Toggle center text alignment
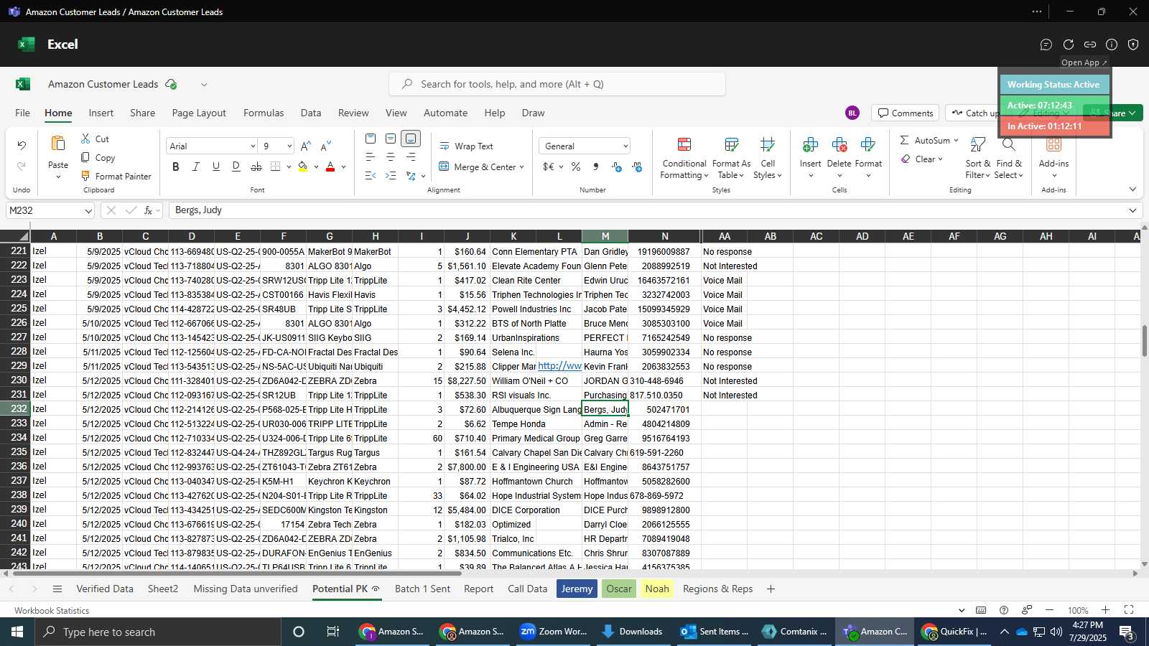Viewport: 1149px width, 646px height. tap(391, 156)
